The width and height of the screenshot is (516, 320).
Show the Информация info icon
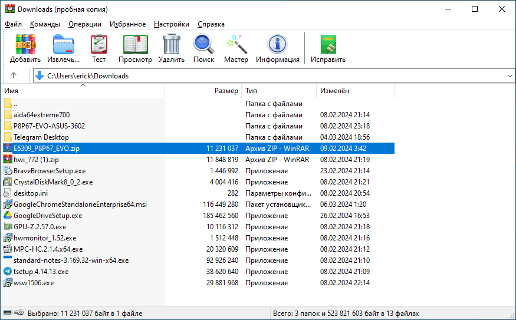(277, 44)
